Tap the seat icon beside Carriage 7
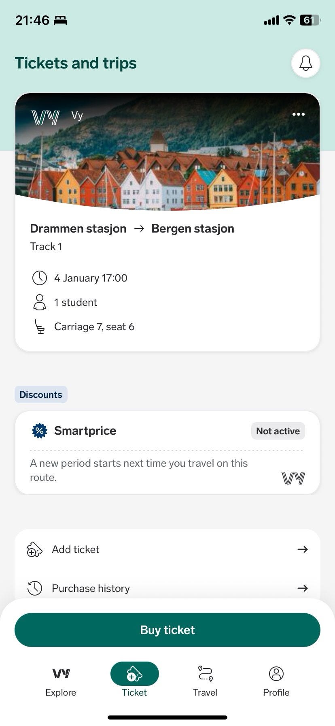 point(40,327)
